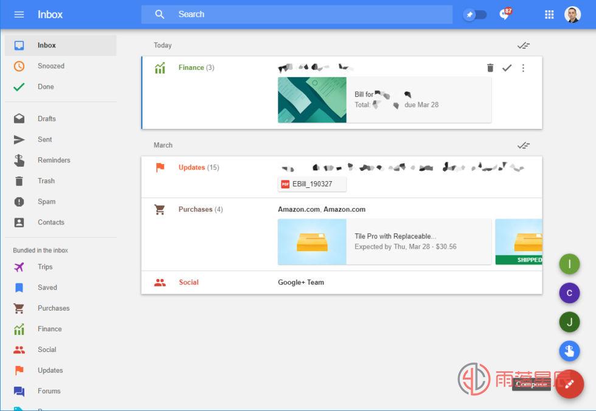The height and width of the screenshot is (411, 596).
Task: Compose to contact I green circle
Action: [x=569, y=264]
